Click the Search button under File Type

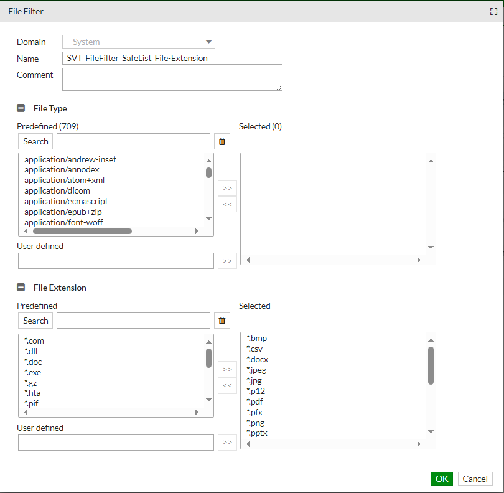pos(35,141)
